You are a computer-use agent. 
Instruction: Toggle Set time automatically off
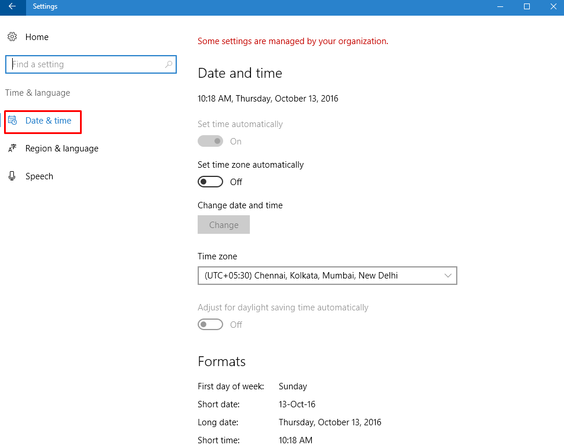point(210,140)
